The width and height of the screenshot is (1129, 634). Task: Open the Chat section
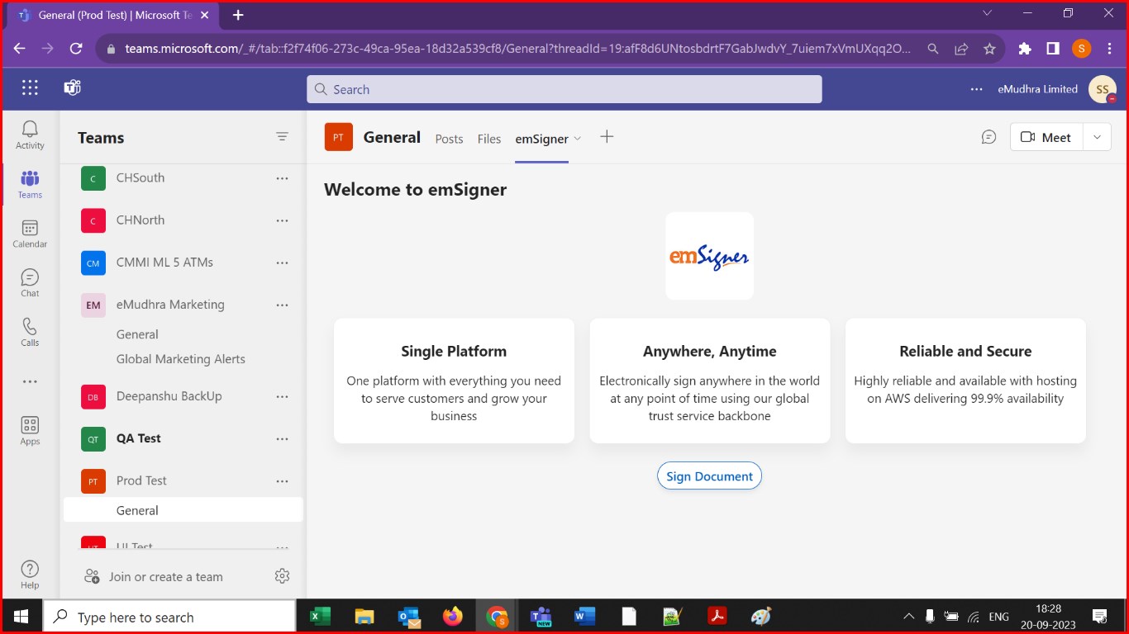click(x=30, y=283)
